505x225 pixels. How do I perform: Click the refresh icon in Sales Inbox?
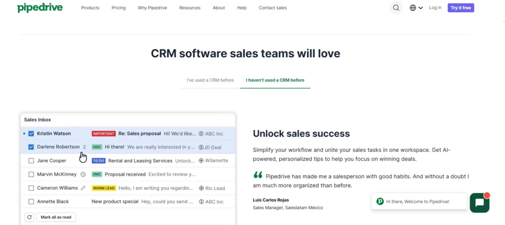point(29,217)
